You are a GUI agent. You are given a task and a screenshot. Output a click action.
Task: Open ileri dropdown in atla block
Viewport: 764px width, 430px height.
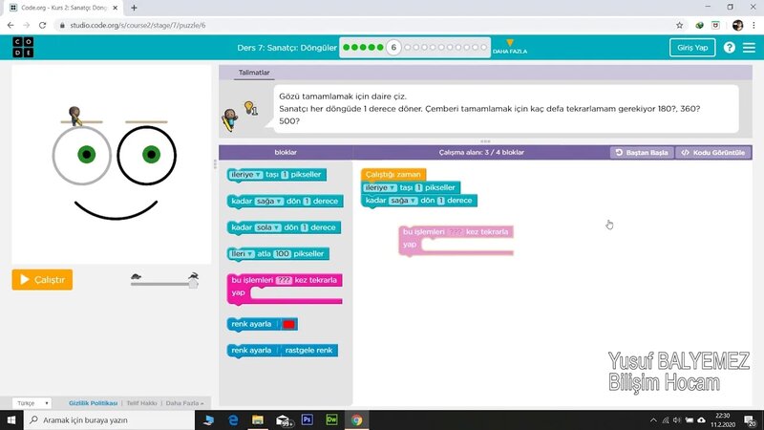pyautogui.click(x=243, y=253)
